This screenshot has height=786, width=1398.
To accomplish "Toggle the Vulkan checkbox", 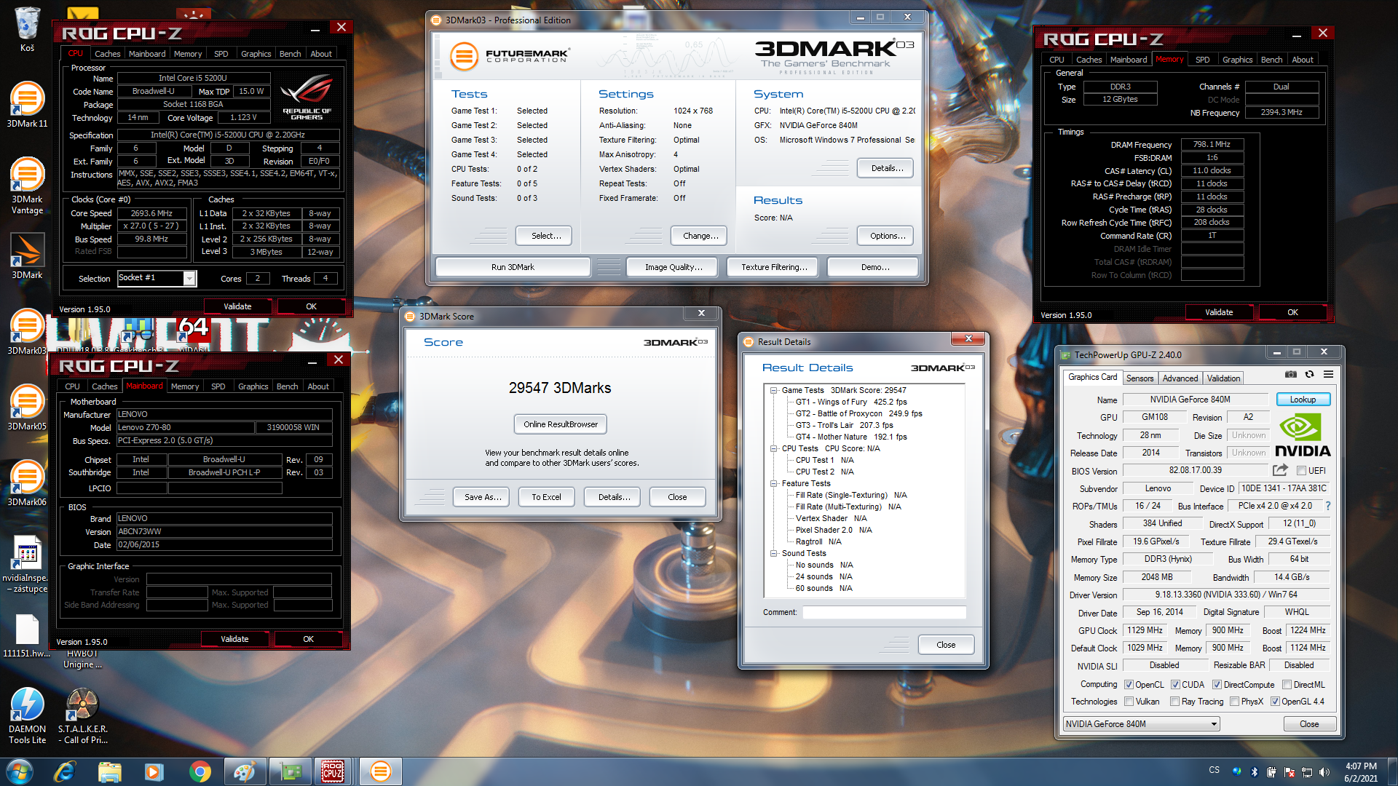I will tap(1129, 702).
